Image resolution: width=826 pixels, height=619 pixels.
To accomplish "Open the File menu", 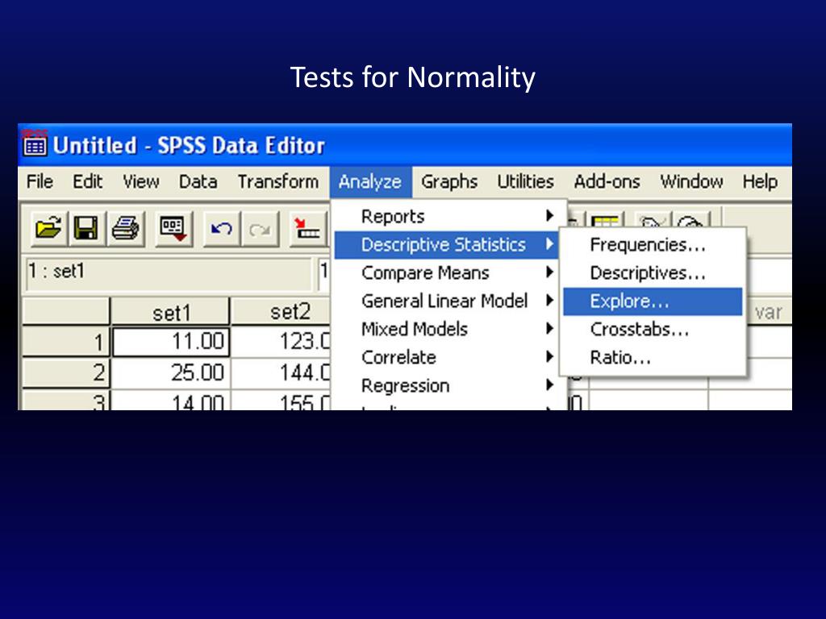I will (40, 181).
